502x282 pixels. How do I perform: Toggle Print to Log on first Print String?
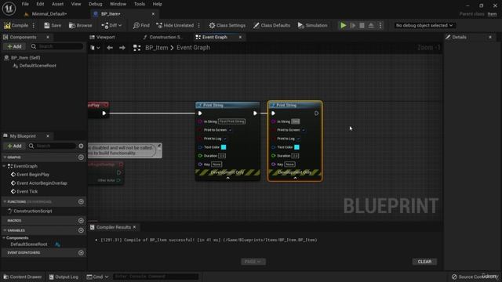click(x=225, y=139)
